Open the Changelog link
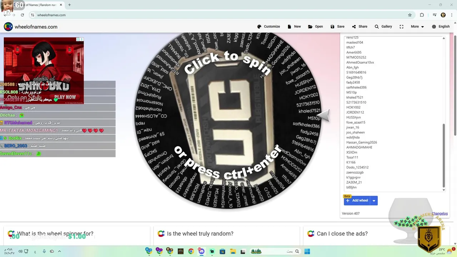 (440, 213)
